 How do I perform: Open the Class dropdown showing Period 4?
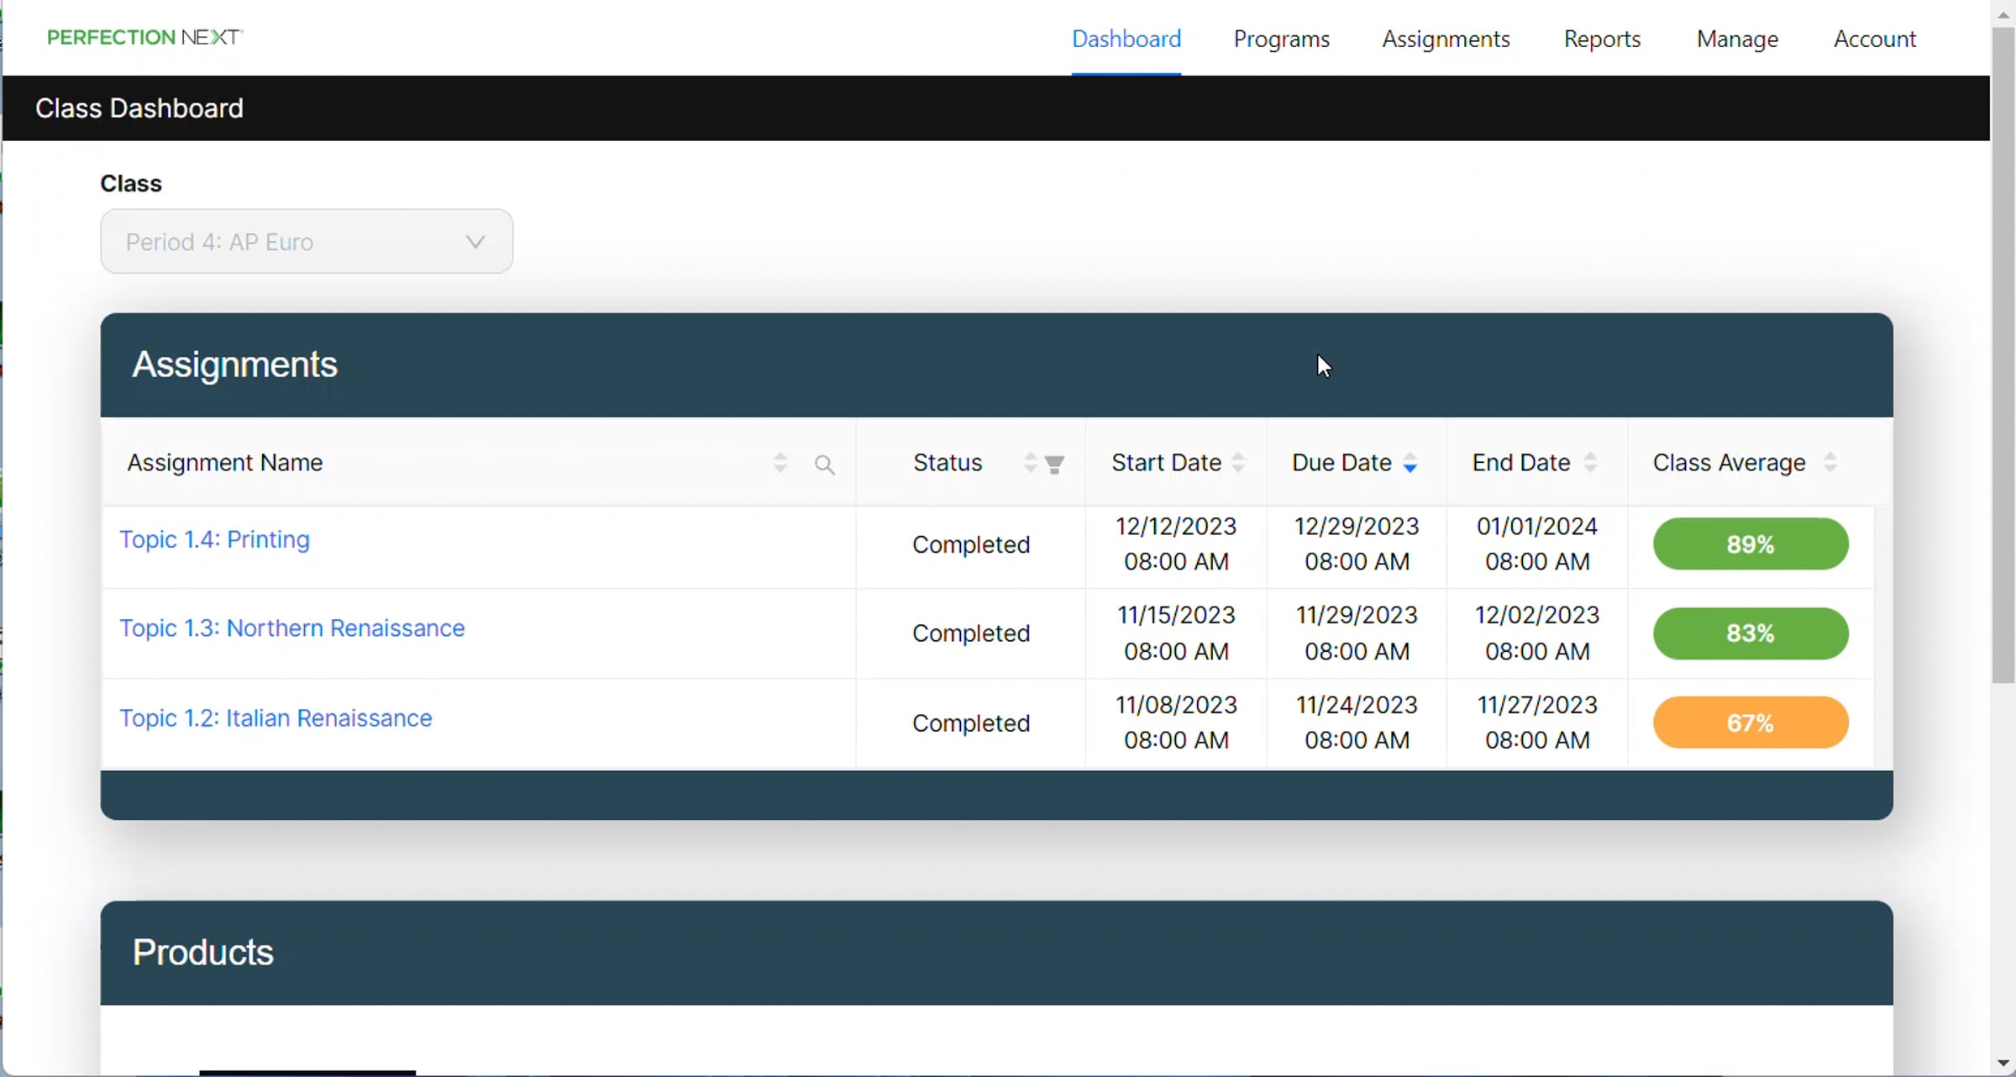(x=306, y=242)
